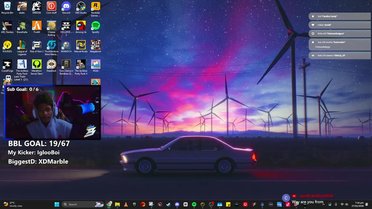Select the Risk of Rain 2 icon
Viewport: 372px width, 209px height.
37,46
